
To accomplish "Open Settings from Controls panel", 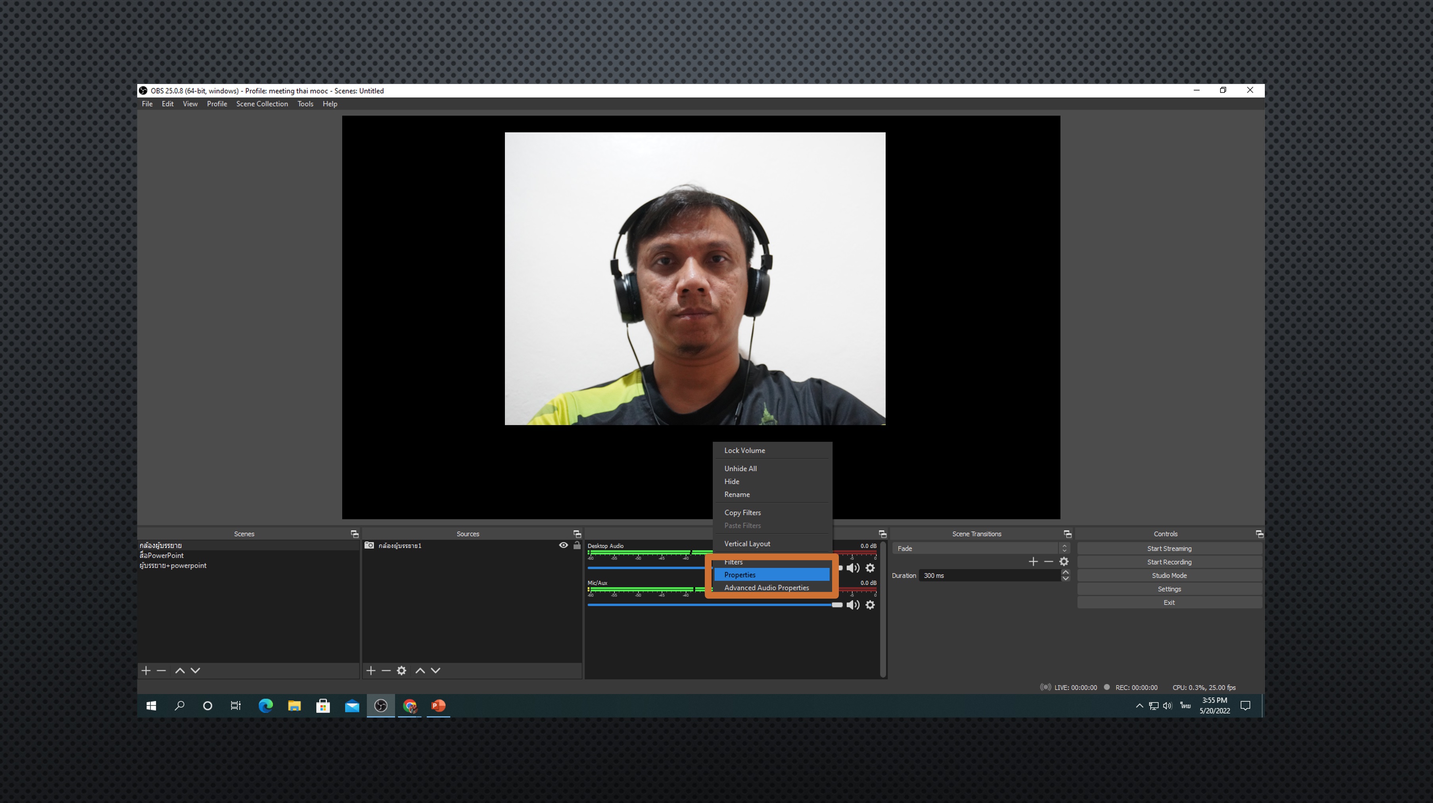I will [x=1169, y=589].
